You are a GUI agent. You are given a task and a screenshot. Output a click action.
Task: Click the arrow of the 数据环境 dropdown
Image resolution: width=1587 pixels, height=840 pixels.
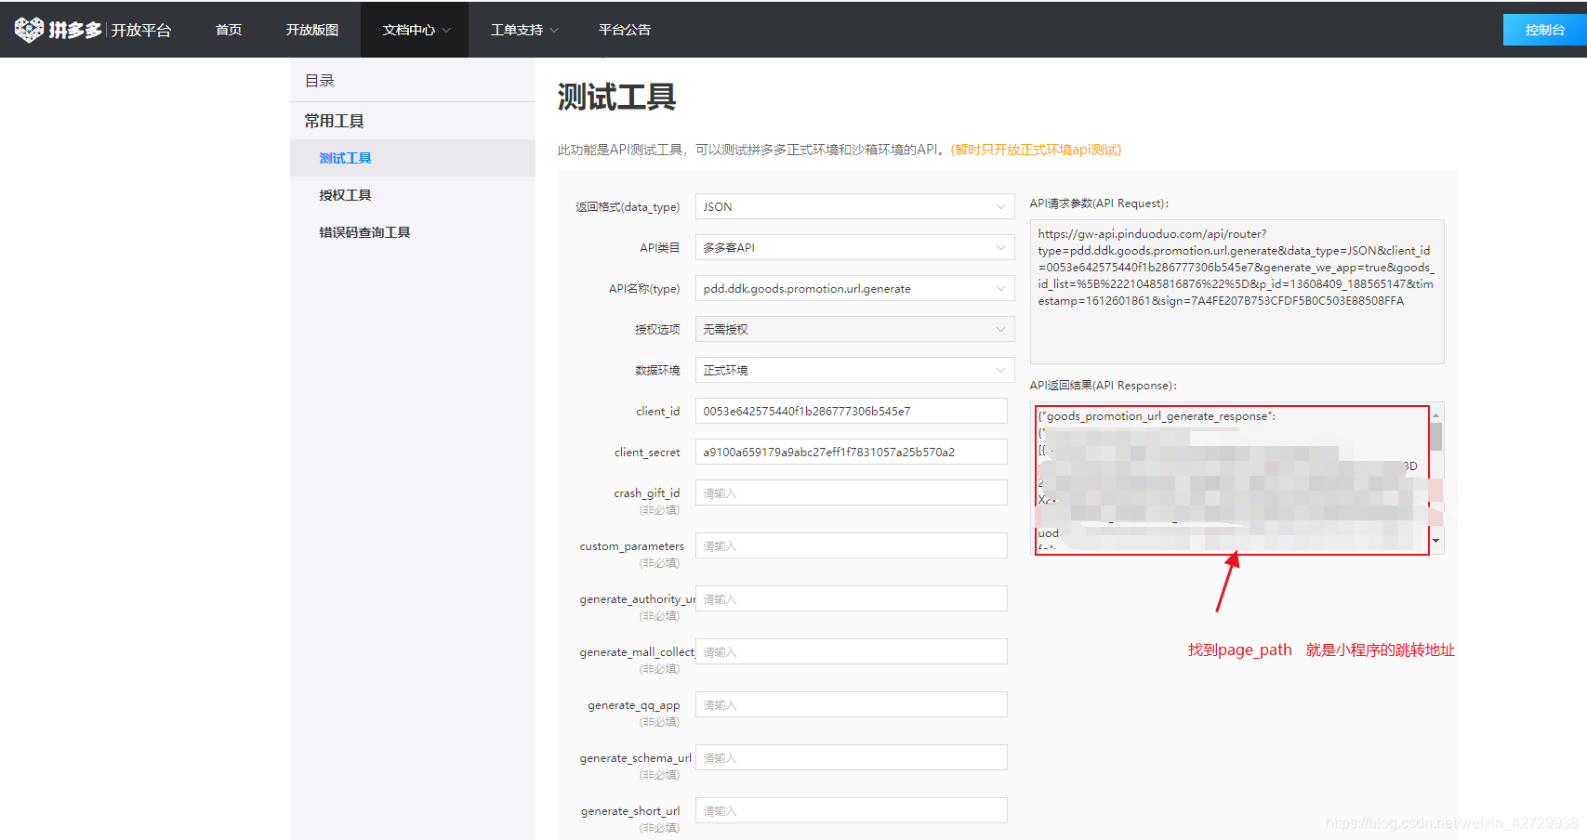(1000, 370)
